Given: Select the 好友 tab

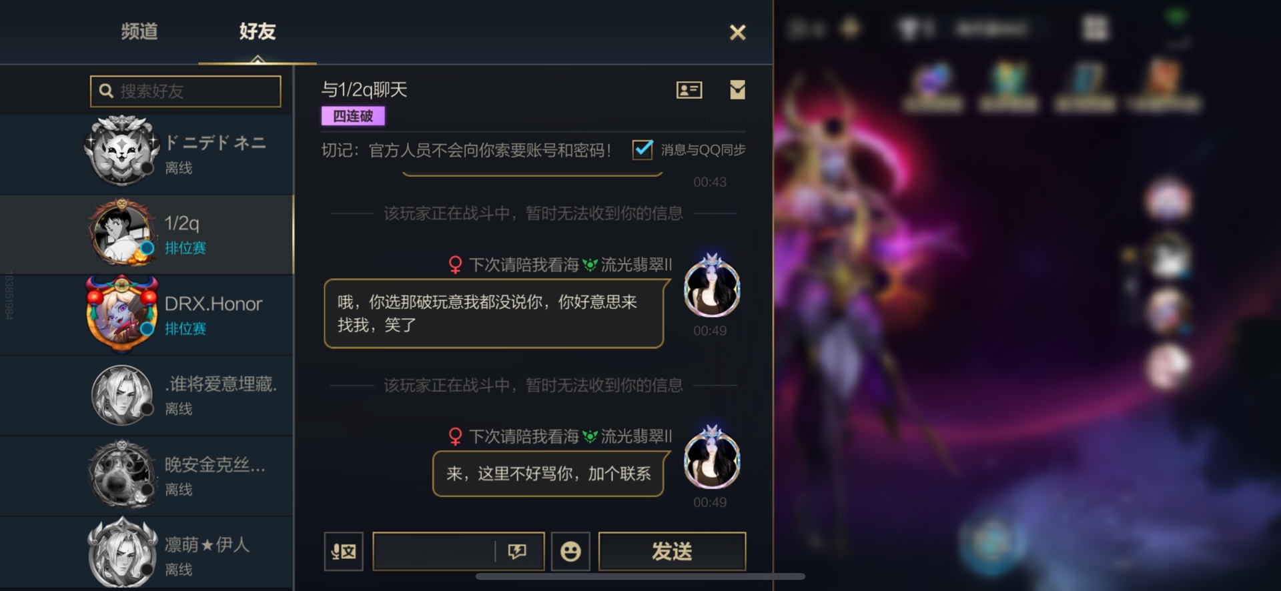Looking at the screenshot, I should click(x=258, y=31).
